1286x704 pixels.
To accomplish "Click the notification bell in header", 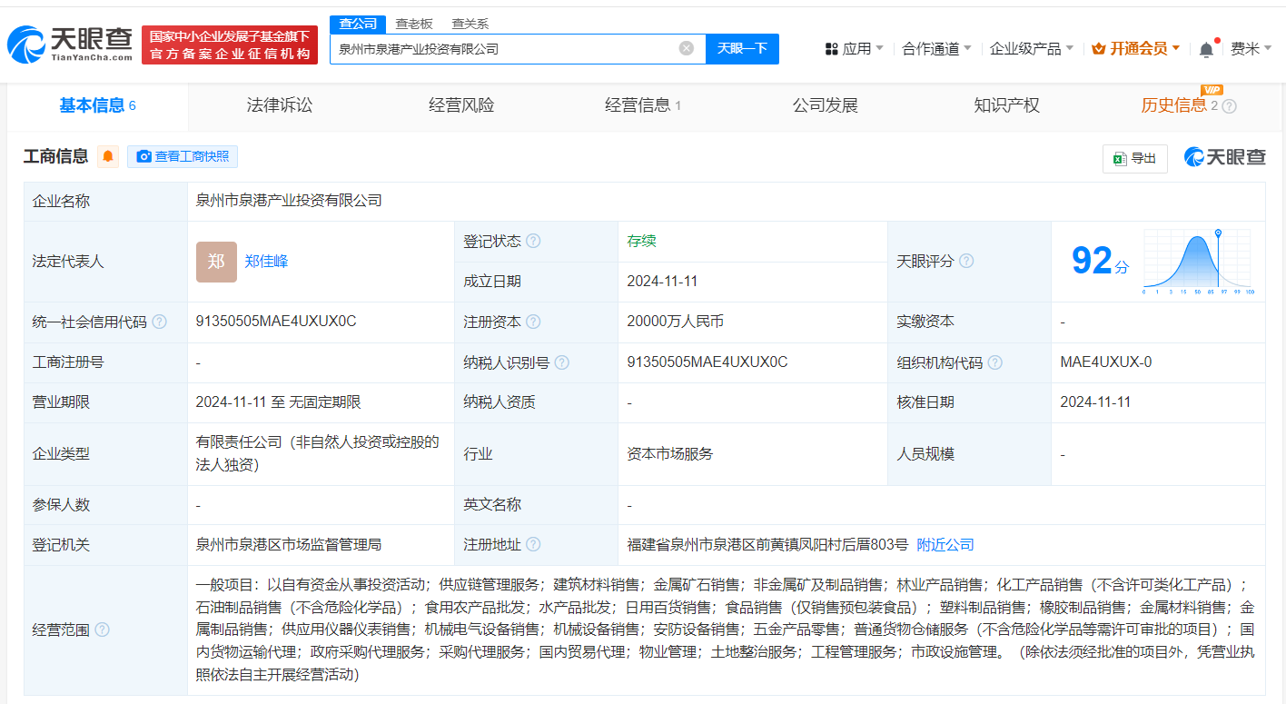I will 1206,49.
